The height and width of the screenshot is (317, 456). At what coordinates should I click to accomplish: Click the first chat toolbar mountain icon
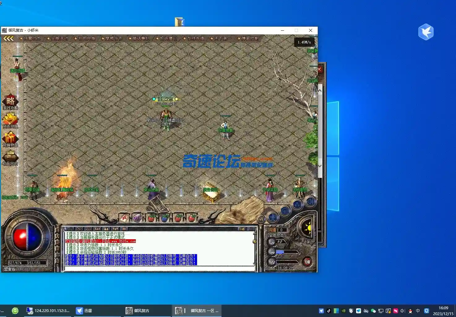pos(71,229)
